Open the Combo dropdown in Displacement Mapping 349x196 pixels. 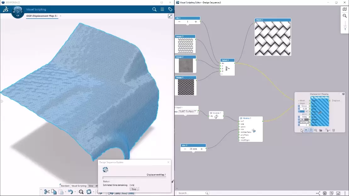click(x=303, y=122)
